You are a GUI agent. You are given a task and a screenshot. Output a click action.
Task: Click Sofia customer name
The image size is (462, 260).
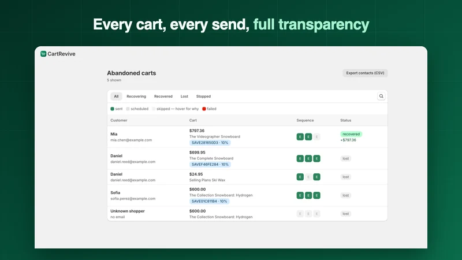point(115,193)
